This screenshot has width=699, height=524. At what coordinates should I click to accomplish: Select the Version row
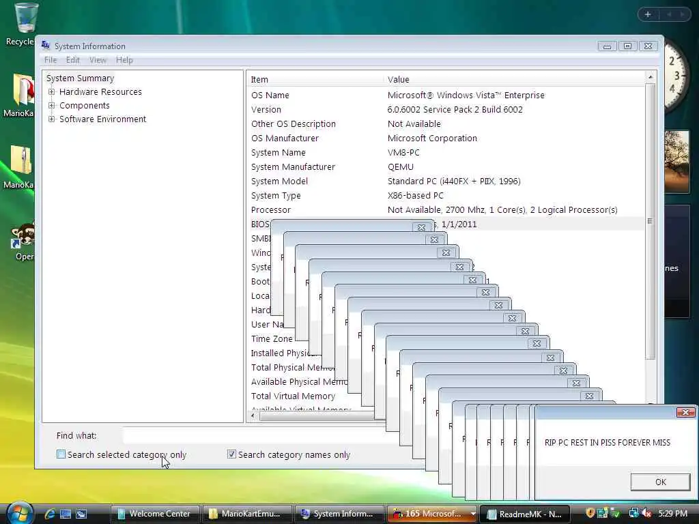(x=446, y=110)
